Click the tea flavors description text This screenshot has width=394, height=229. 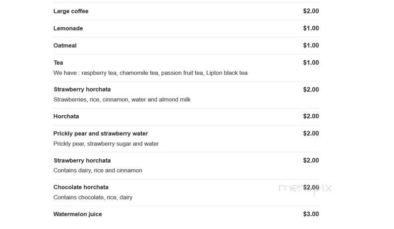(x=150, y=73)
